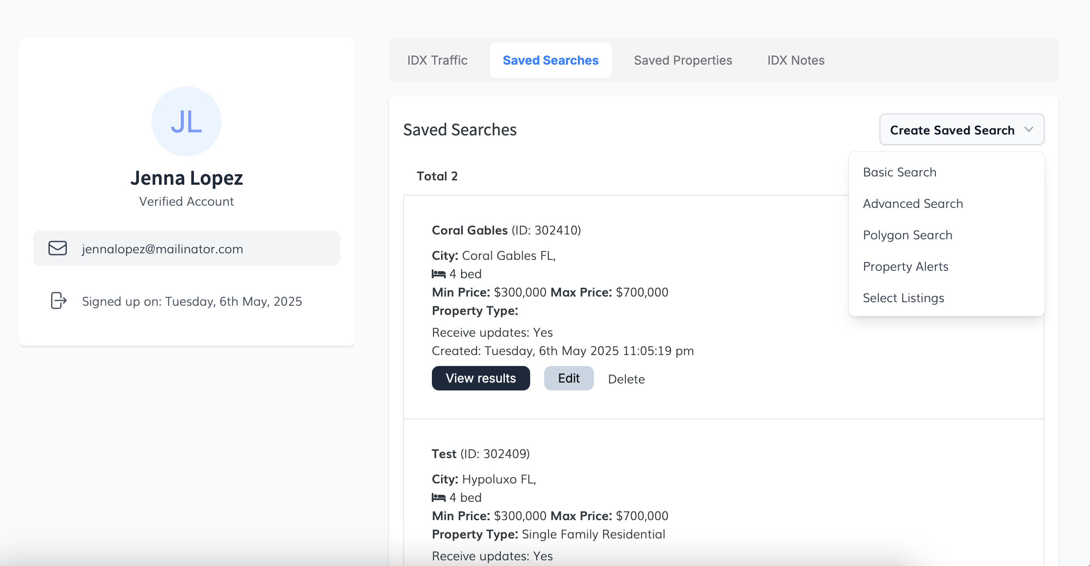
Task: Click the jennalopez@mailinator.com email field
Action: pos(186,248)
